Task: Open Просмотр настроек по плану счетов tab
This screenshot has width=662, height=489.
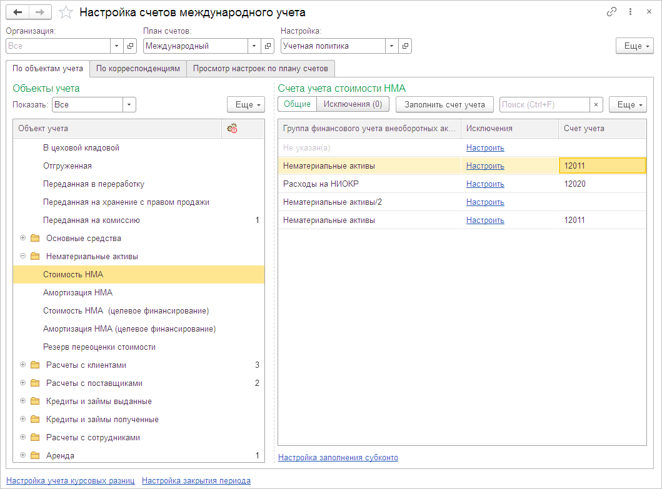Action: [x=260, y=69]
